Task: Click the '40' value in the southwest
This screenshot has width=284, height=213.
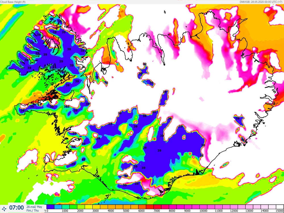Action: pyautogui.click(x=83, y=160)
